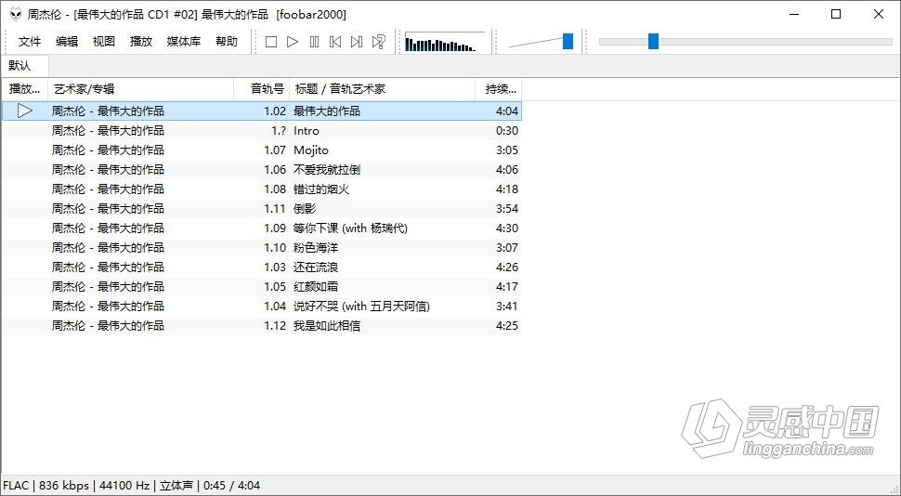Minimize the foobar2000 window
Screen dimensions: 901x496
click(x=795, y=14)
